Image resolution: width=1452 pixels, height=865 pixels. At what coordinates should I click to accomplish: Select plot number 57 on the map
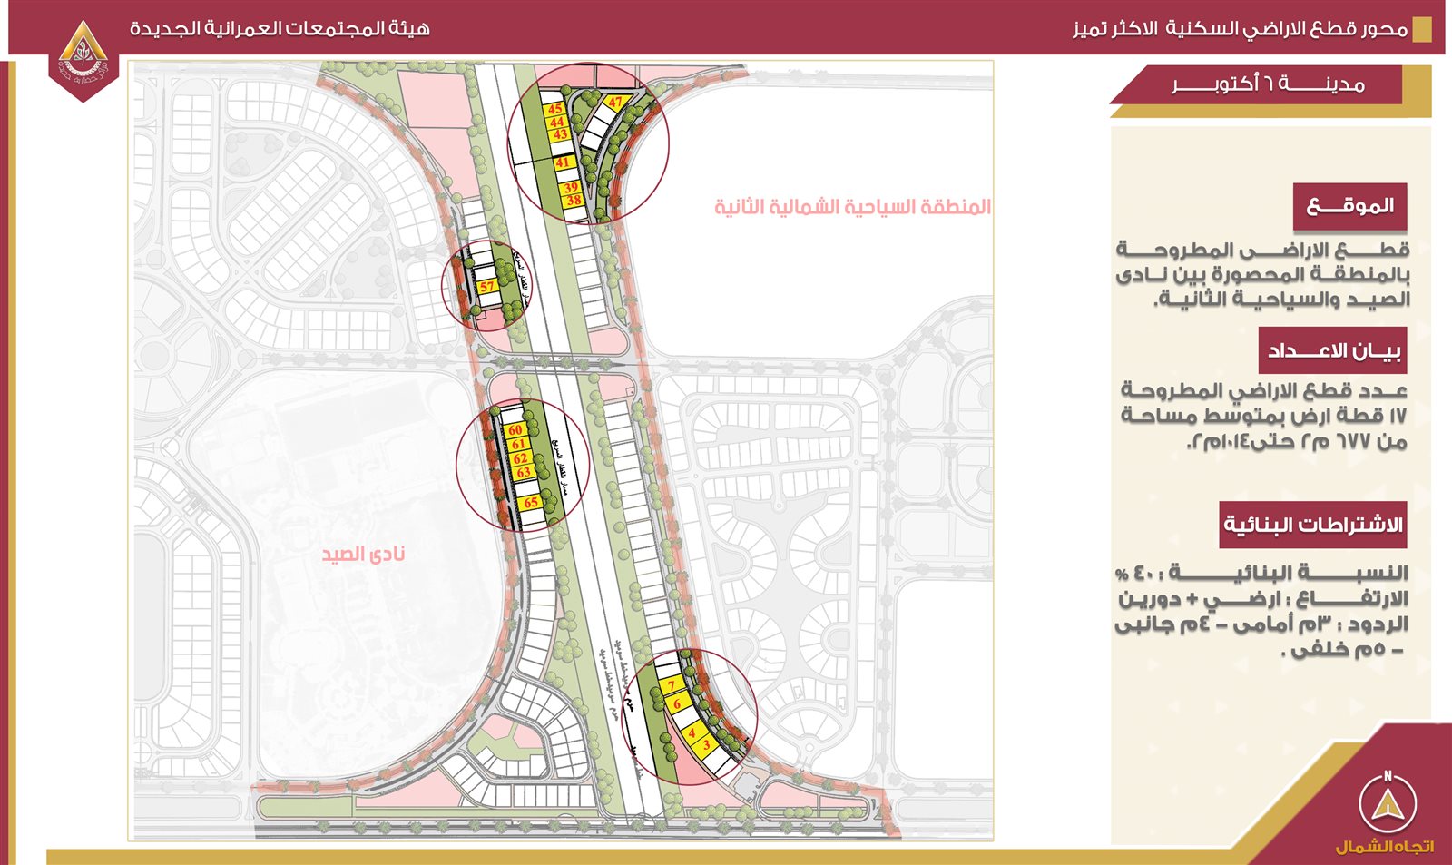click(x=487, y=287)
